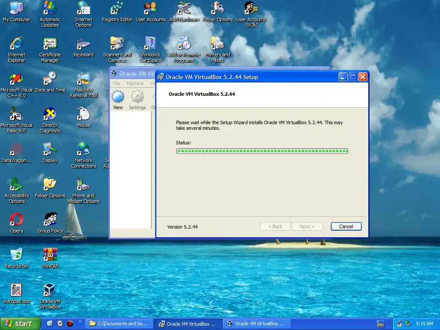Screen dimensions: 440x330
Task: Select the Group Policy shortcut
Action: click(x=50, y=223)
